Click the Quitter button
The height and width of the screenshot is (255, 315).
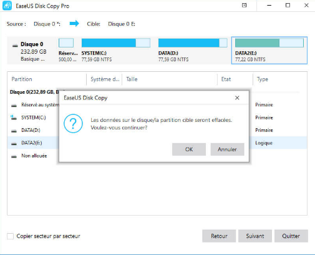[291, 236]
